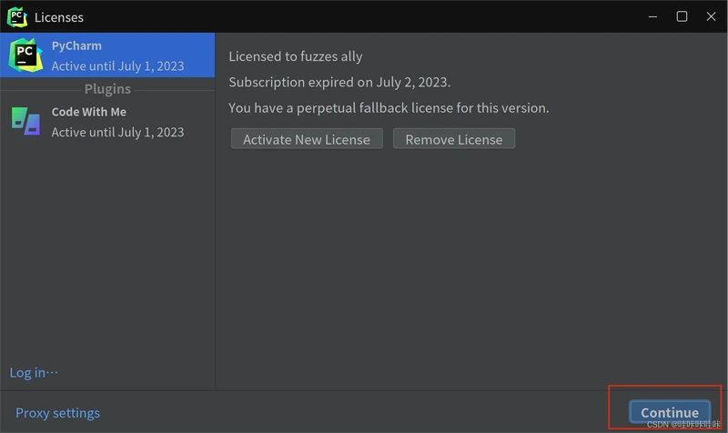The image size is (728, 433).
Task: Select the PyCharm name label in the product list
Action: pos(76,45)
